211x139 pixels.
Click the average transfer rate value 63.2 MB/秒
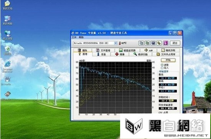168,91
